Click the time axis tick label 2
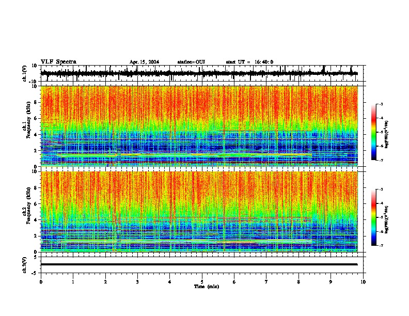Image resolution: width=409 pixels, height=316 pixels. (105, 282)
